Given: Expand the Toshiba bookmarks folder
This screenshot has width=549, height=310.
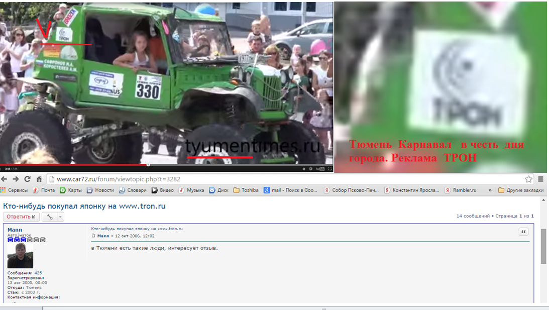Looking at the screenshot, I should [x=246, y=190].
